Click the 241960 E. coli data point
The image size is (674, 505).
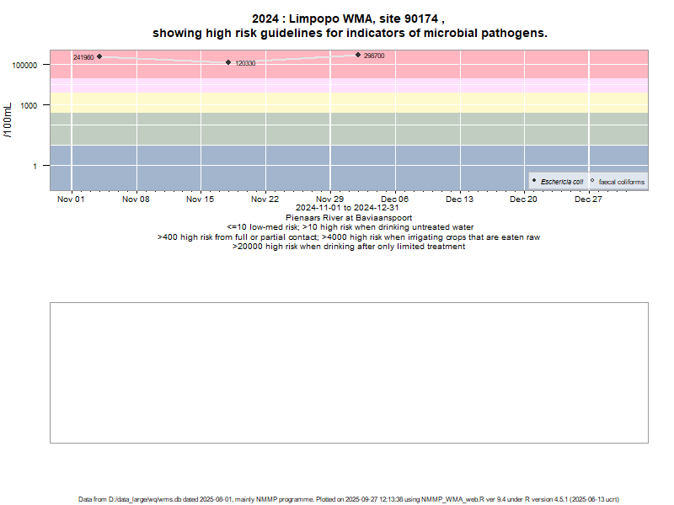point(99,56)
